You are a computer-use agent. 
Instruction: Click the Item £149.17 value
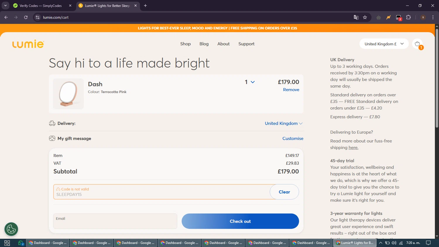click(x=292, y=156)
